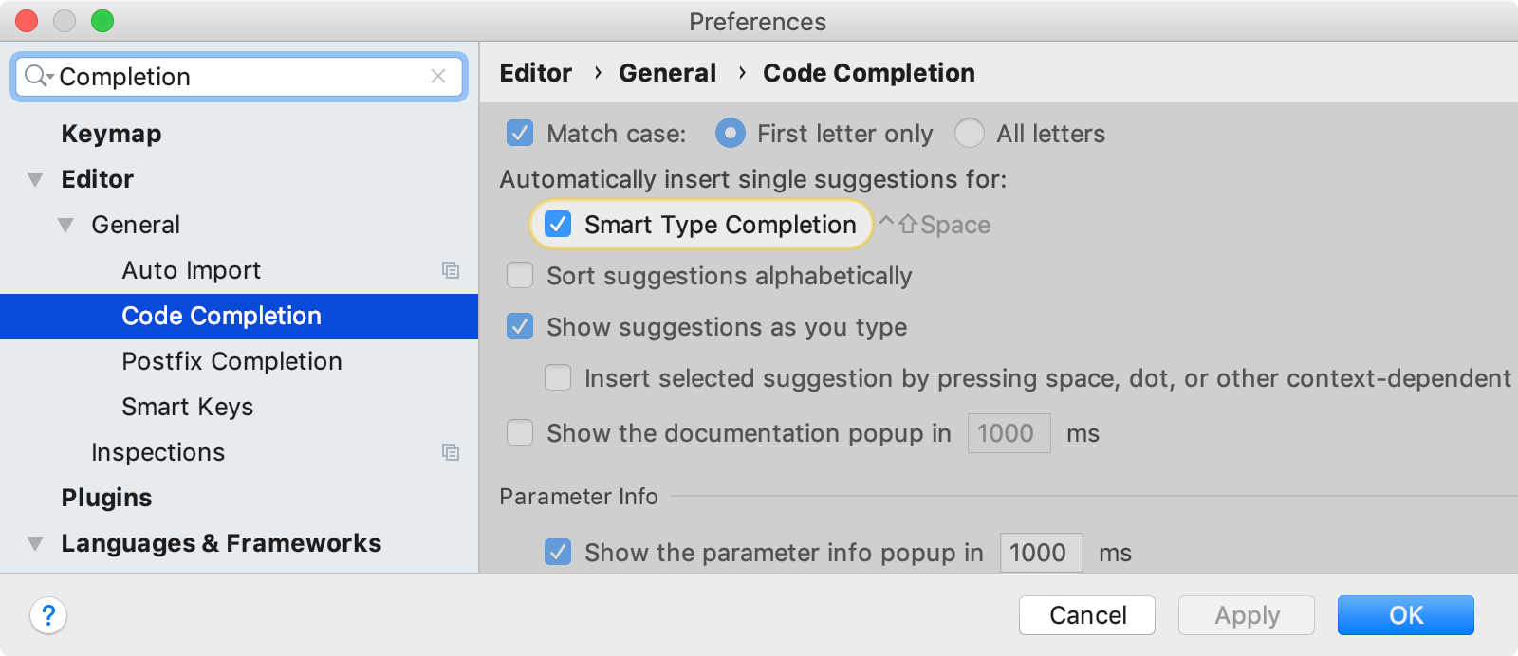The image size is (1518, 656).
Task: Confirm settings with OK
Action: click(1405, 615)
